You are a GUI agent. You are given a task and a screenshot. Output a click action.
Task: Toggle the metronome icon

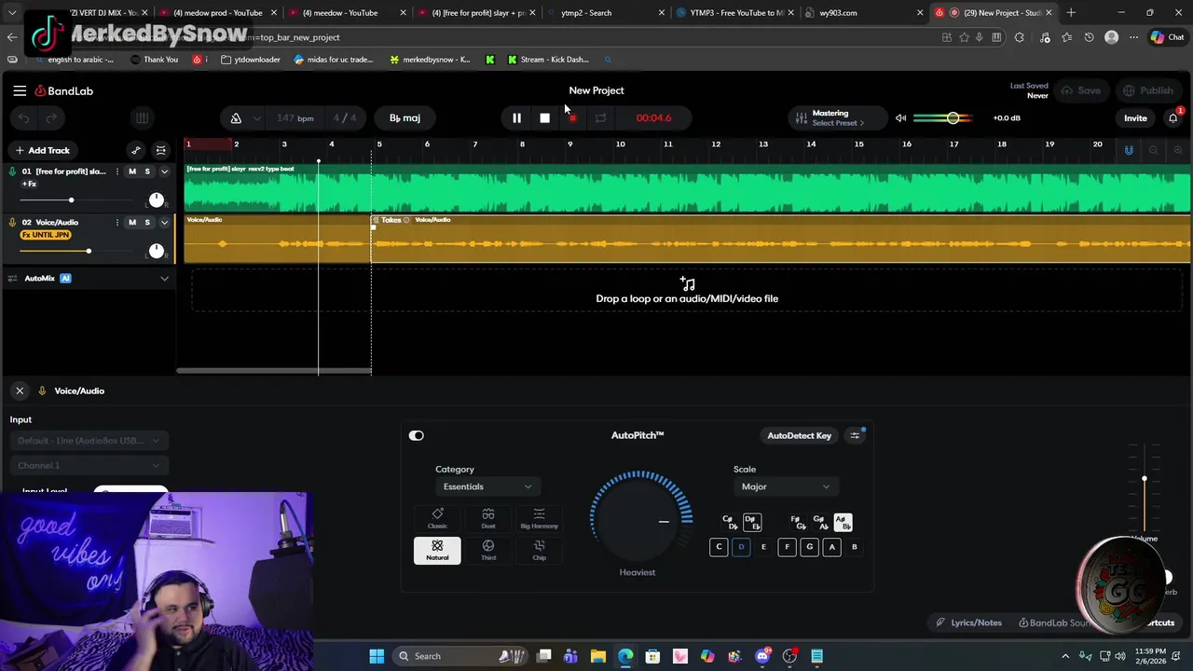click(236, 118)
